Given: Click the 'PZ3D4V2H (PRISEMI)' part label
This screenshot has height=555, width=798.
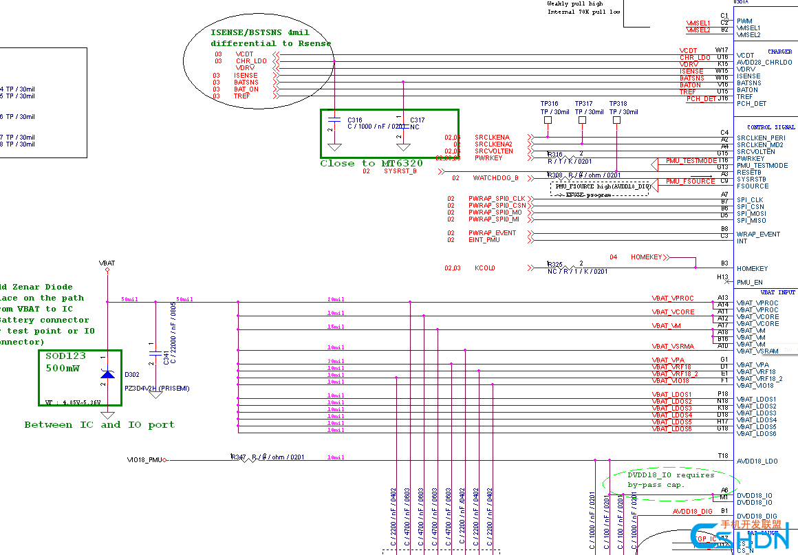Looking at the screenshot, I should click(158, 389).
